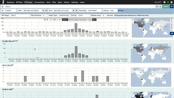
Task: Zoom in on the timeline graph
Action: pyautogui.click(x=45, y=20)
